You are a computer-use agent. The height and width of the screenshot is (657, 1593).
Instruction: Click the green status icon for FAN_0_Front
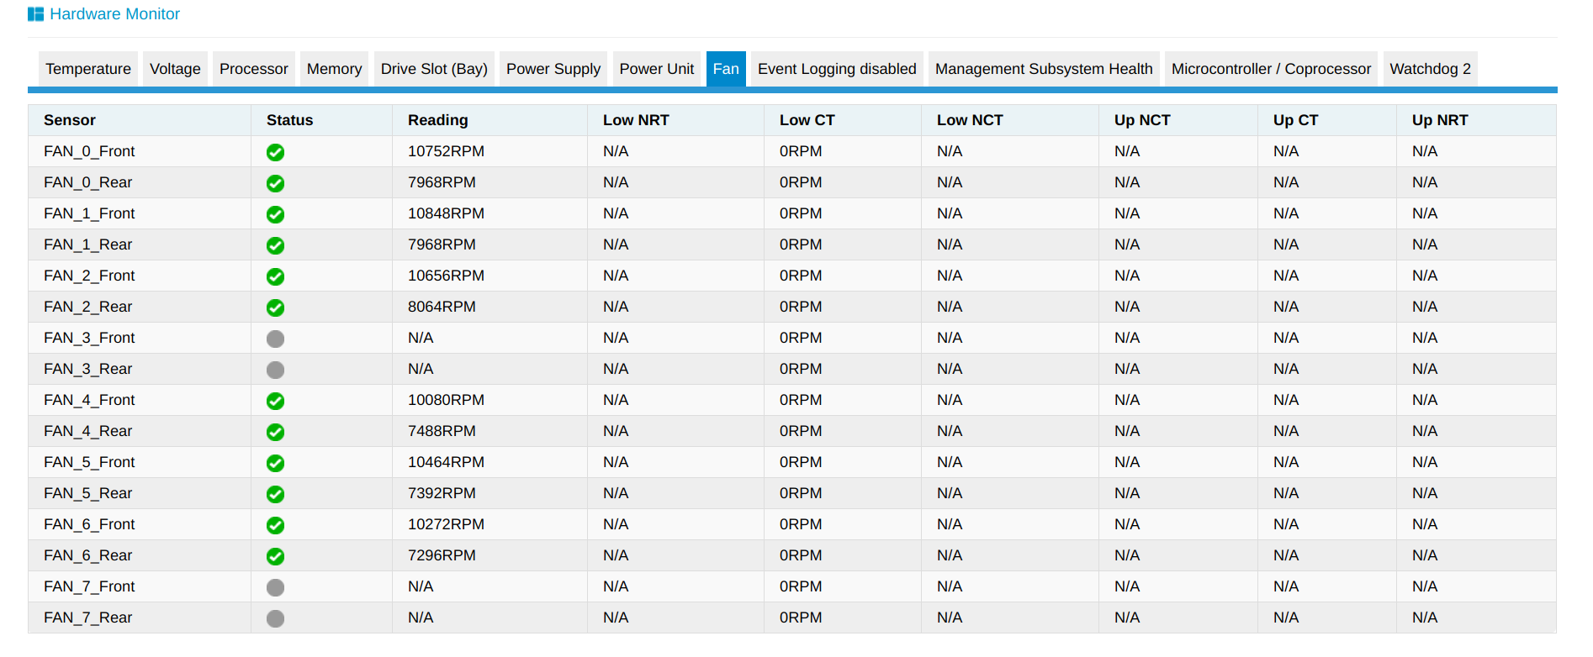275,152
